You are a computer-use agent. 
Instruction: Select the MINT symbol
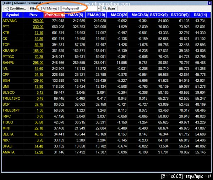click(x=6, y=128)
